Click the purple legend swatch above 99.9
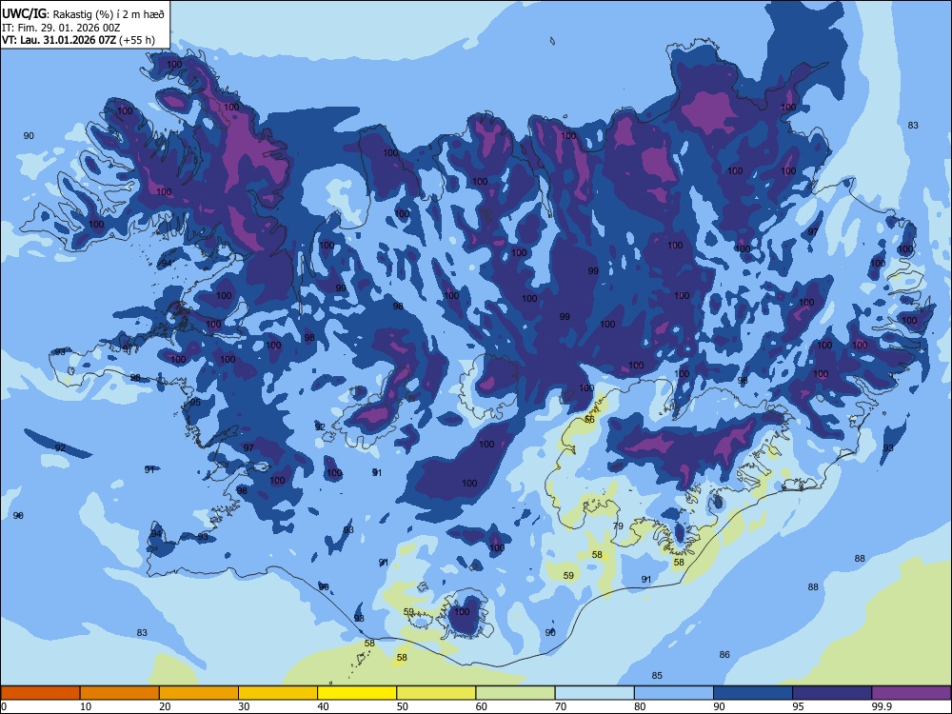This screenshot has height=714, width=952. click(911, 693)
